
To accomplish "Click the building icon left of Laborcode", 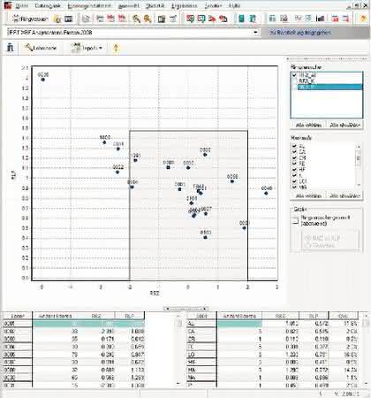I will tap(11, 48).
